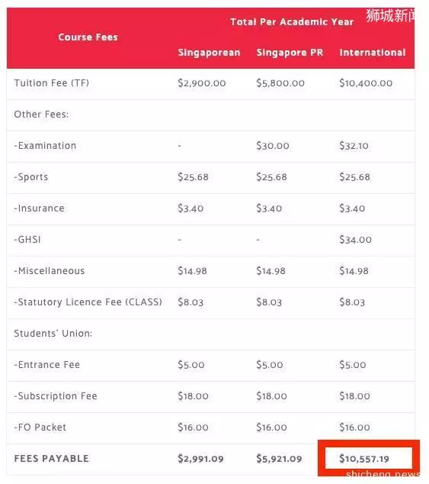This screenshot has height=484, width=429.
Task: Click the highlighted $10,557.19 total
Action: pos(364,459)
